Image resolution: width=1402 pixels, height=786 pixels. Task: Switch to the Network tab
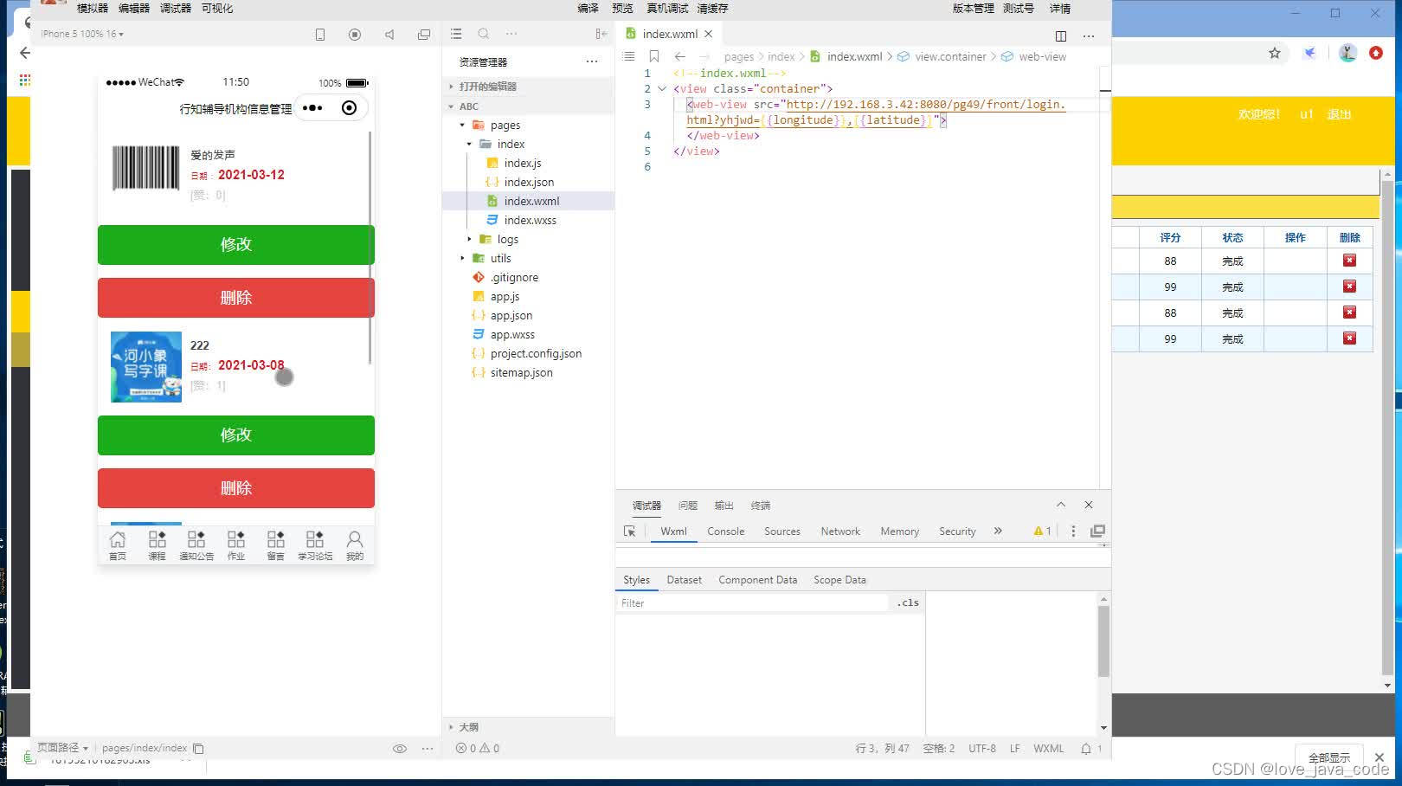click(840, 532)
